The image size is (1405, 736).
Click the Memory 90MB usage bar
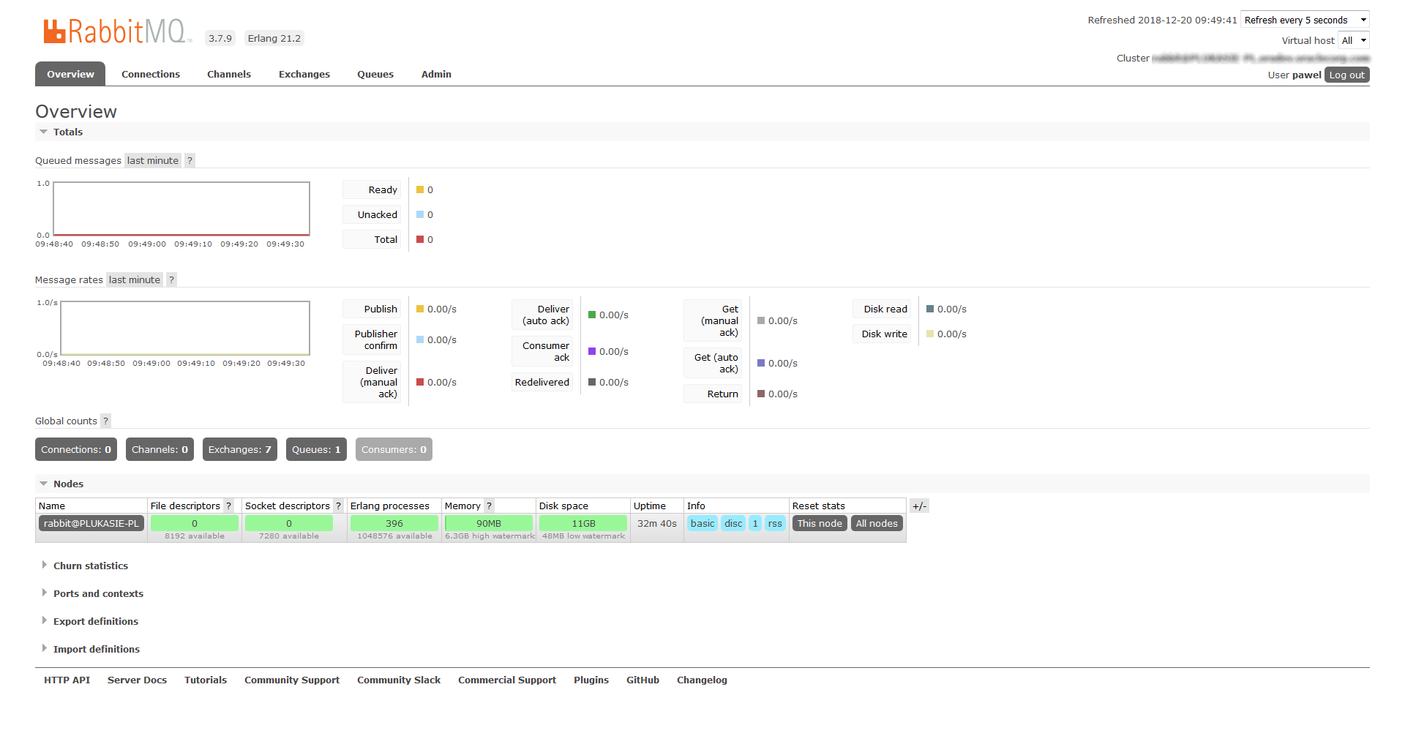pos(489,523)
